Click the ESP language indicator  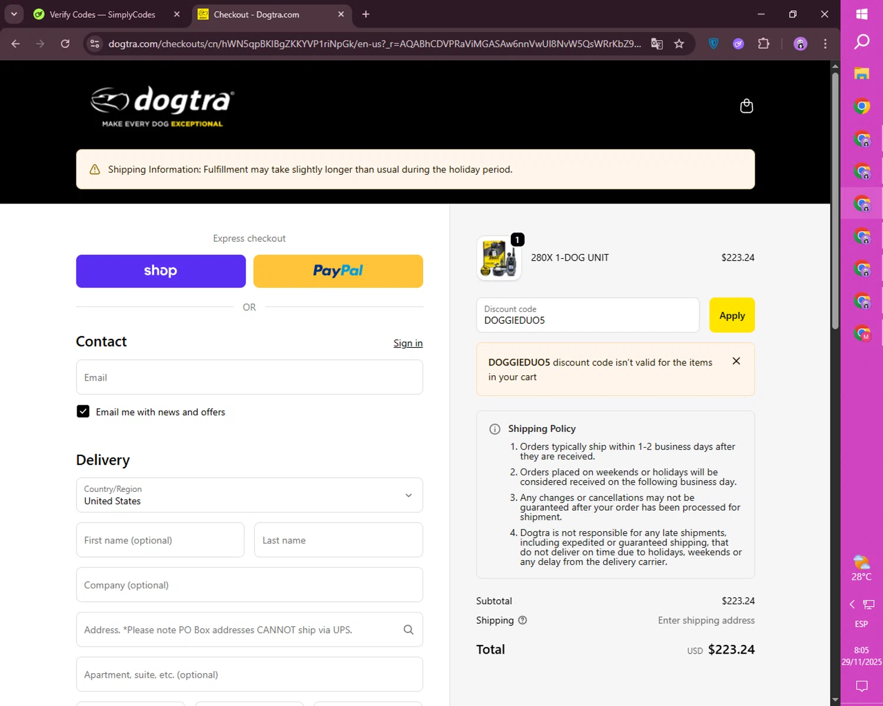(x=862, y=624)
